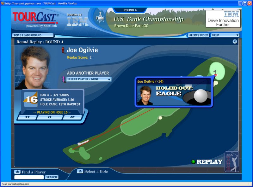
Task: Click the STROKE AVERAGE: 3.86 text
Action: pos(57,100)
